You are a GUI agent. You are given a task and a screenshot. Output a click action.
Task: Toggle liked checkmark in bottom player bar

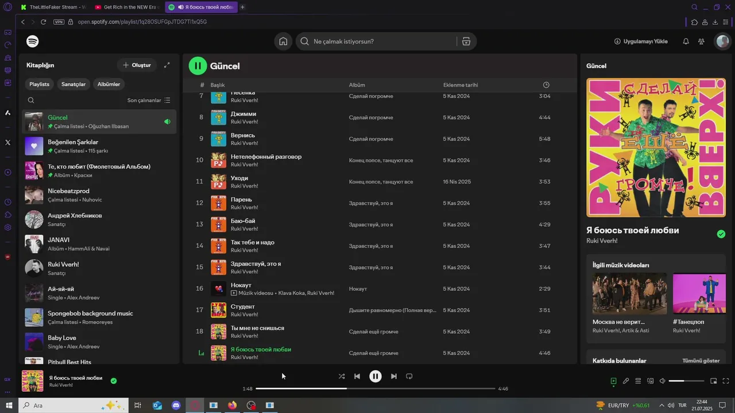[x=114, y=380]
